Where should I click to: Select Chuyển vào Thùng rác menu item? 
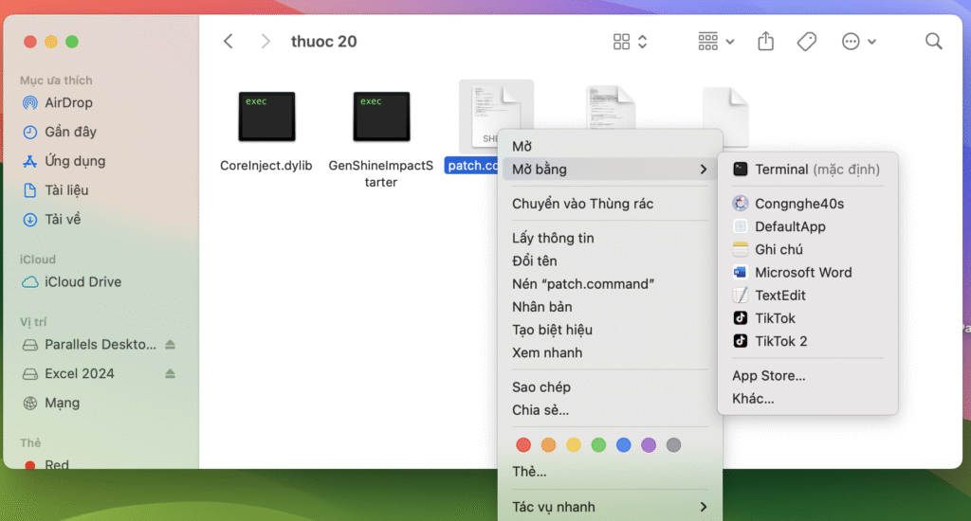(x=582, y=204)
